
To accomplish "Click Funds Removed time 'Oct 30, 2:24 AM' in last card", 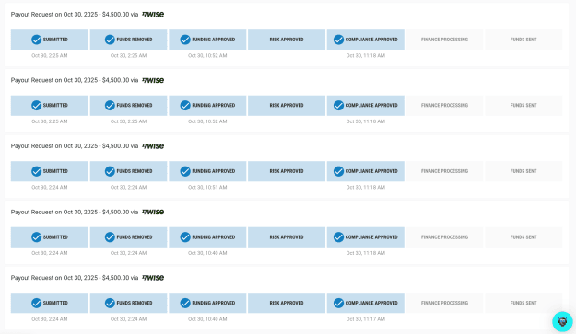I will coord(129,319).
